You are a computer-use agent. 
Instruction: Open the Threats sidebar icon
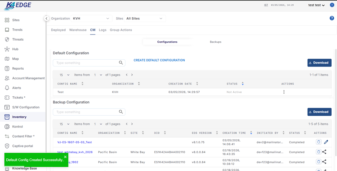pos(7,40)
